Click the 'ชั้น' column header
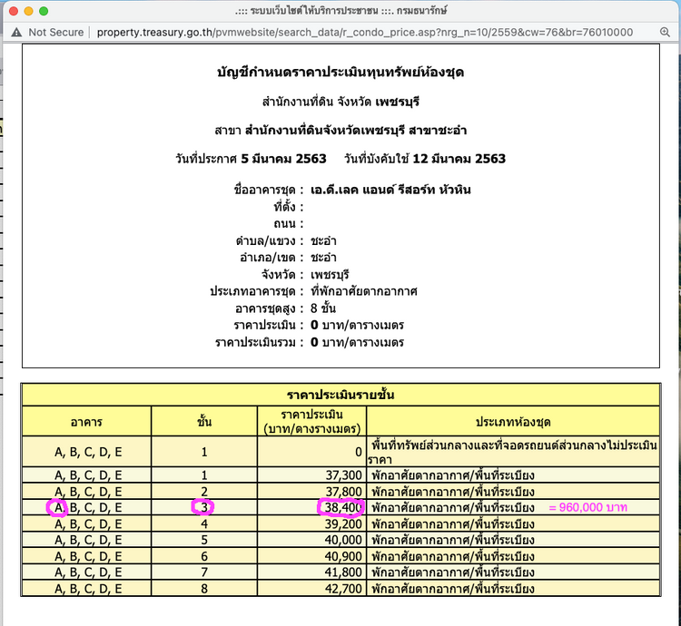The image size is (681, 626). pyautogui.click(x=205, y=421)
